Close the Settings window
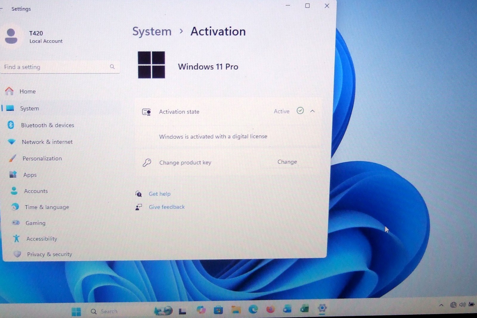The height and width of the screenshot is (318, 477). (x=327, y=6)
